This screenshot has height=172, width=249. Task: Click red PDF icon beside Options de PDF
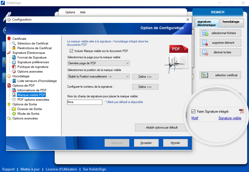9,85
